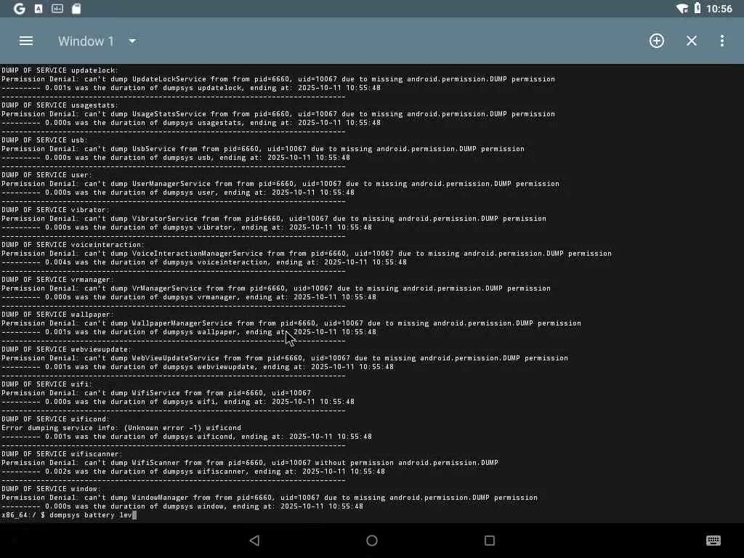Click 'DUMP OF SERVICE wallpaper:' line
Screen dimensions: 744x558
tap(57, 314)
